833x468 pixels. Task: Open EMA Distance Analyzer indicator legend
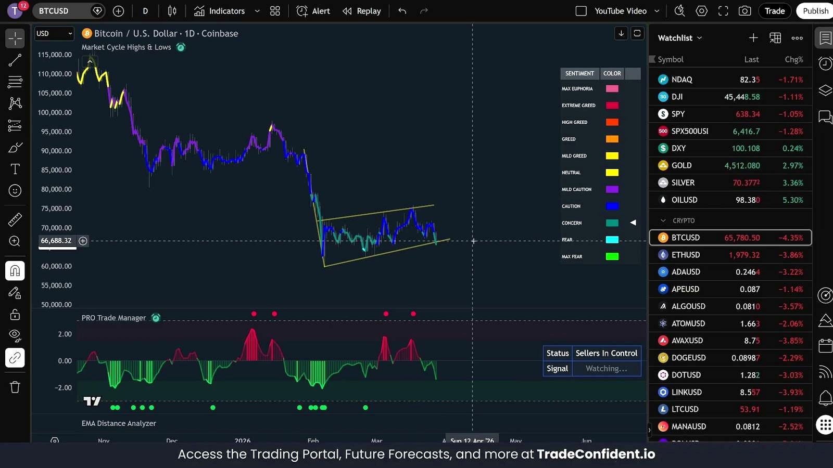[119, 423]
